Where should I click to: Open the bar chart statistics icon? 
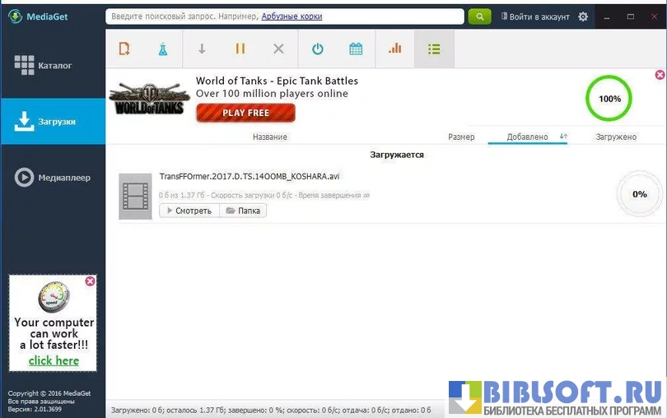click(395, 49)
